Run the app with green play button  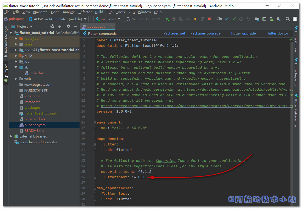pyautogui.click(x=167, y=19)
